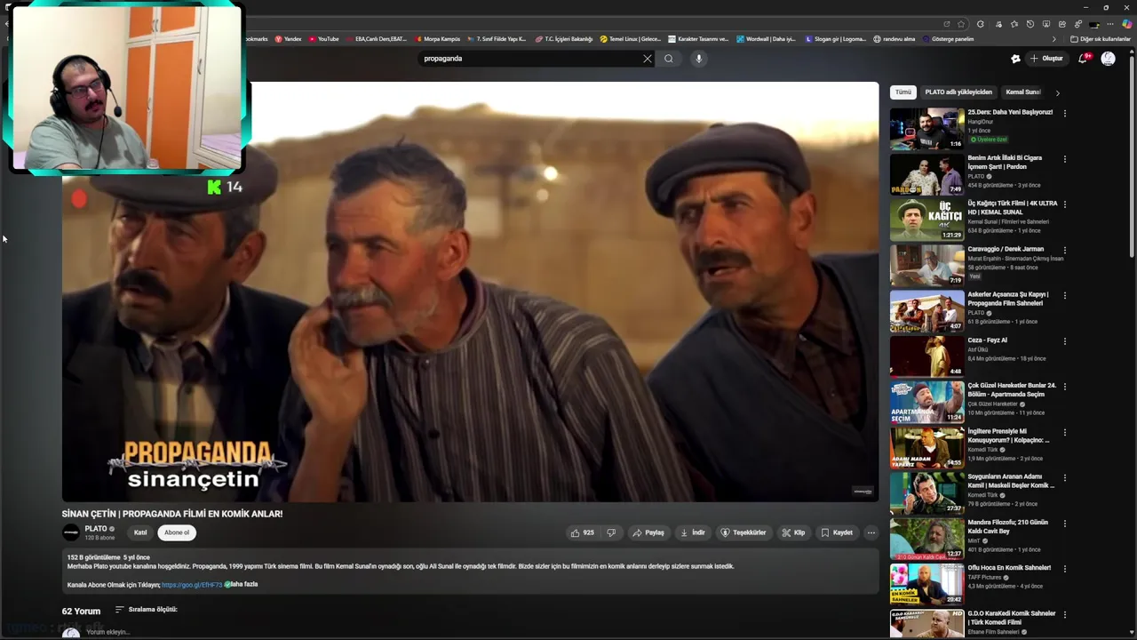Image resolution: width=1137 pixels, height=640 pixels.
Task: Clear the search box with the X icon
Action: point(648,59)
